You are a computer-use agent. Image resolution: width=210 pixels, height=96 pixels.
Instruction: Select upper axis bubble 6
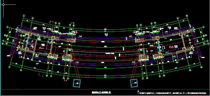pos(74,25)
